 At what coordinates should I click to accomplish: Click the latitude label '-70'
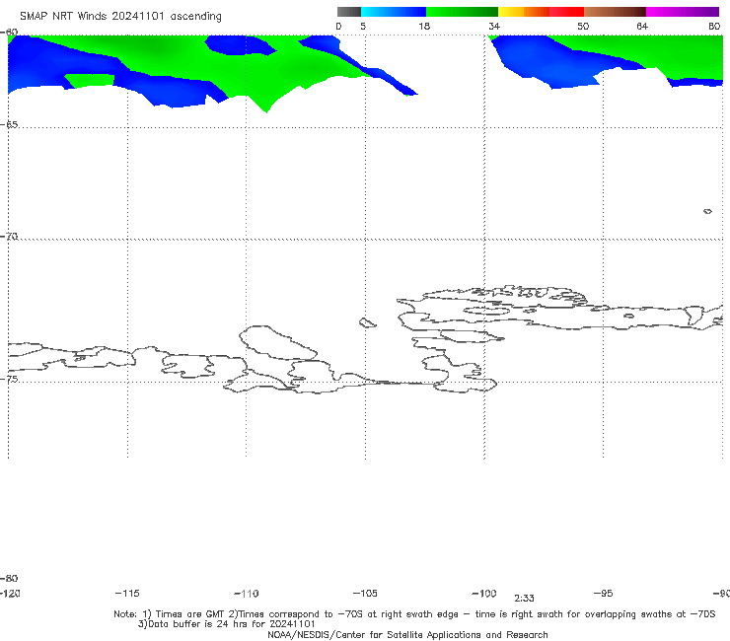(9, 237)
